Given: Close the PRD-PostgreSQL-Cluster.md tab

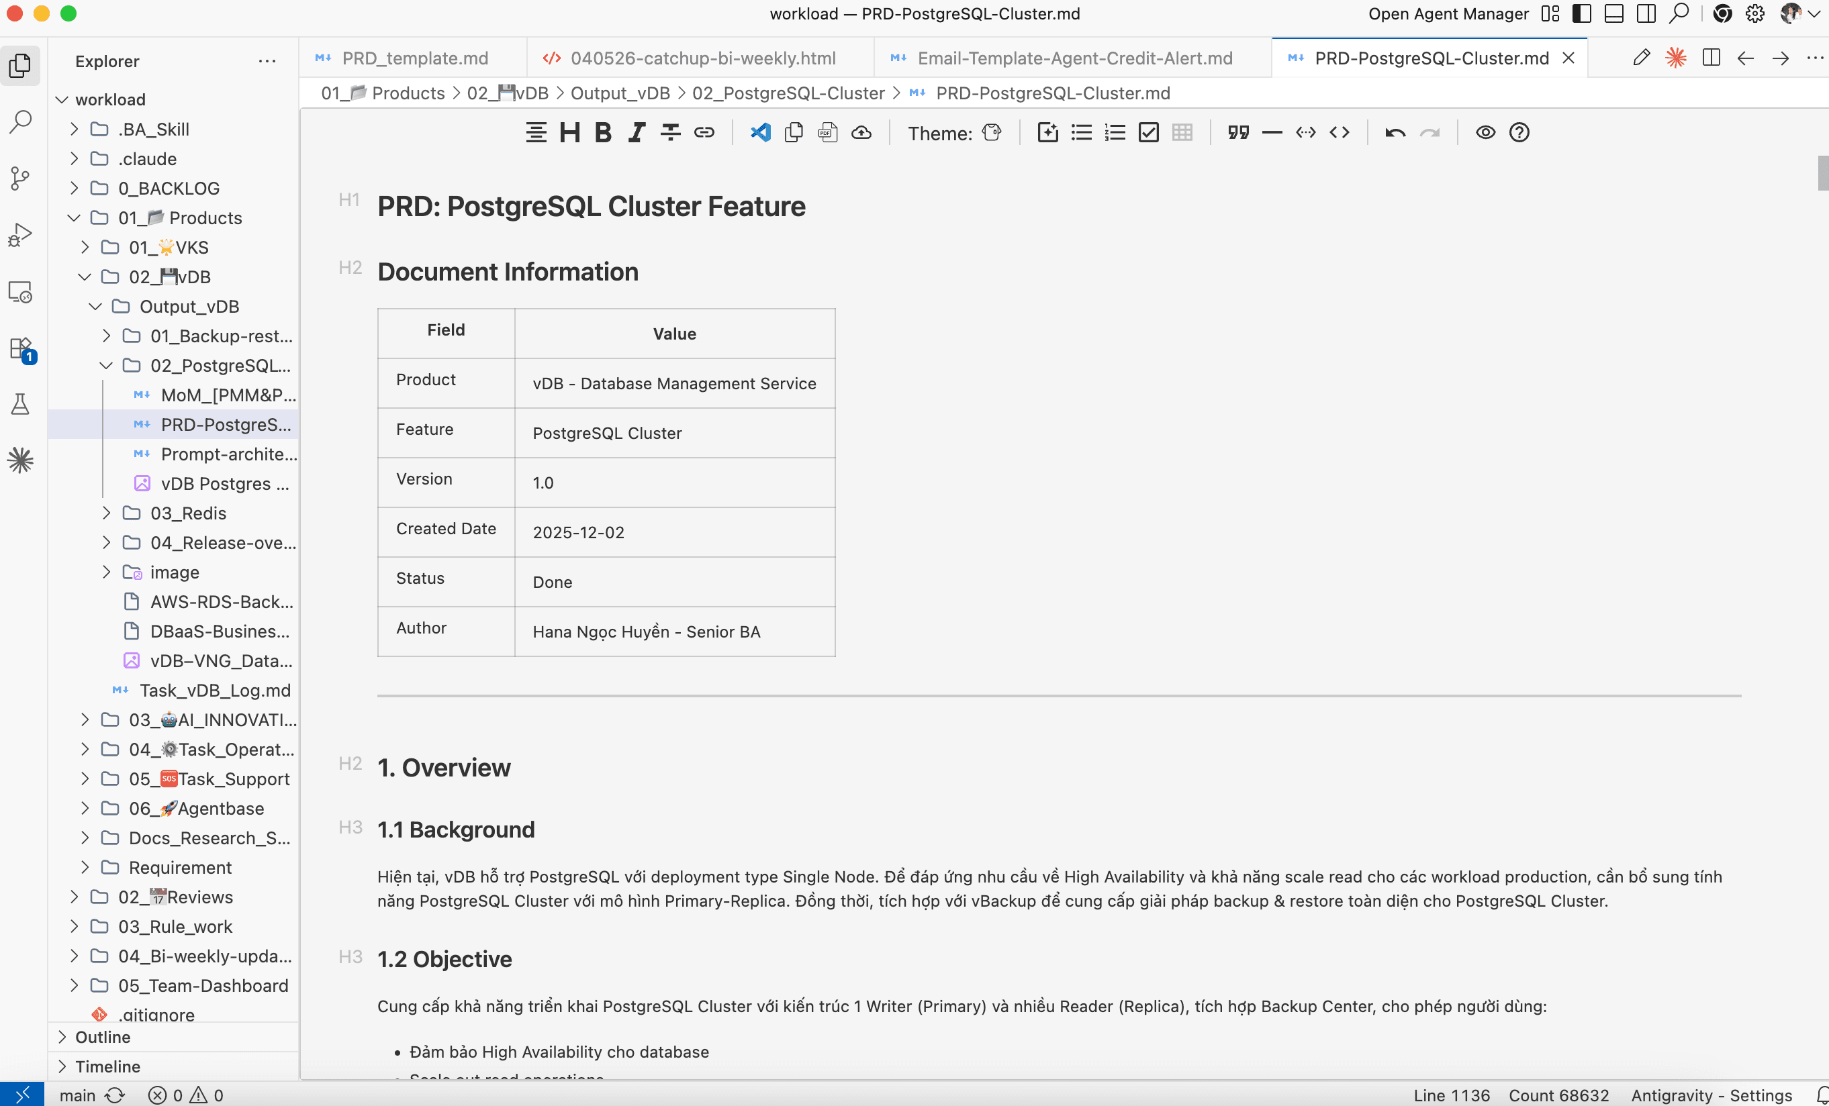Looking at the screenshot, I should [1568, 58].
